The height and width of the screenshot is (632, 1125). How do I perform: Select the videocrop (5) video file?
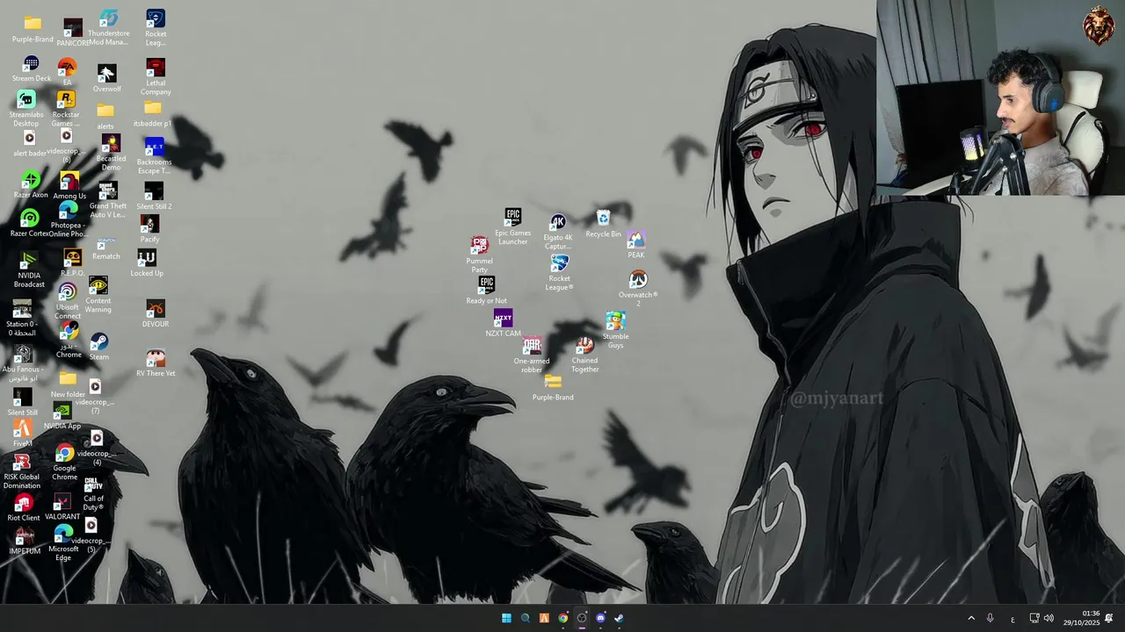tap(91, 535)
